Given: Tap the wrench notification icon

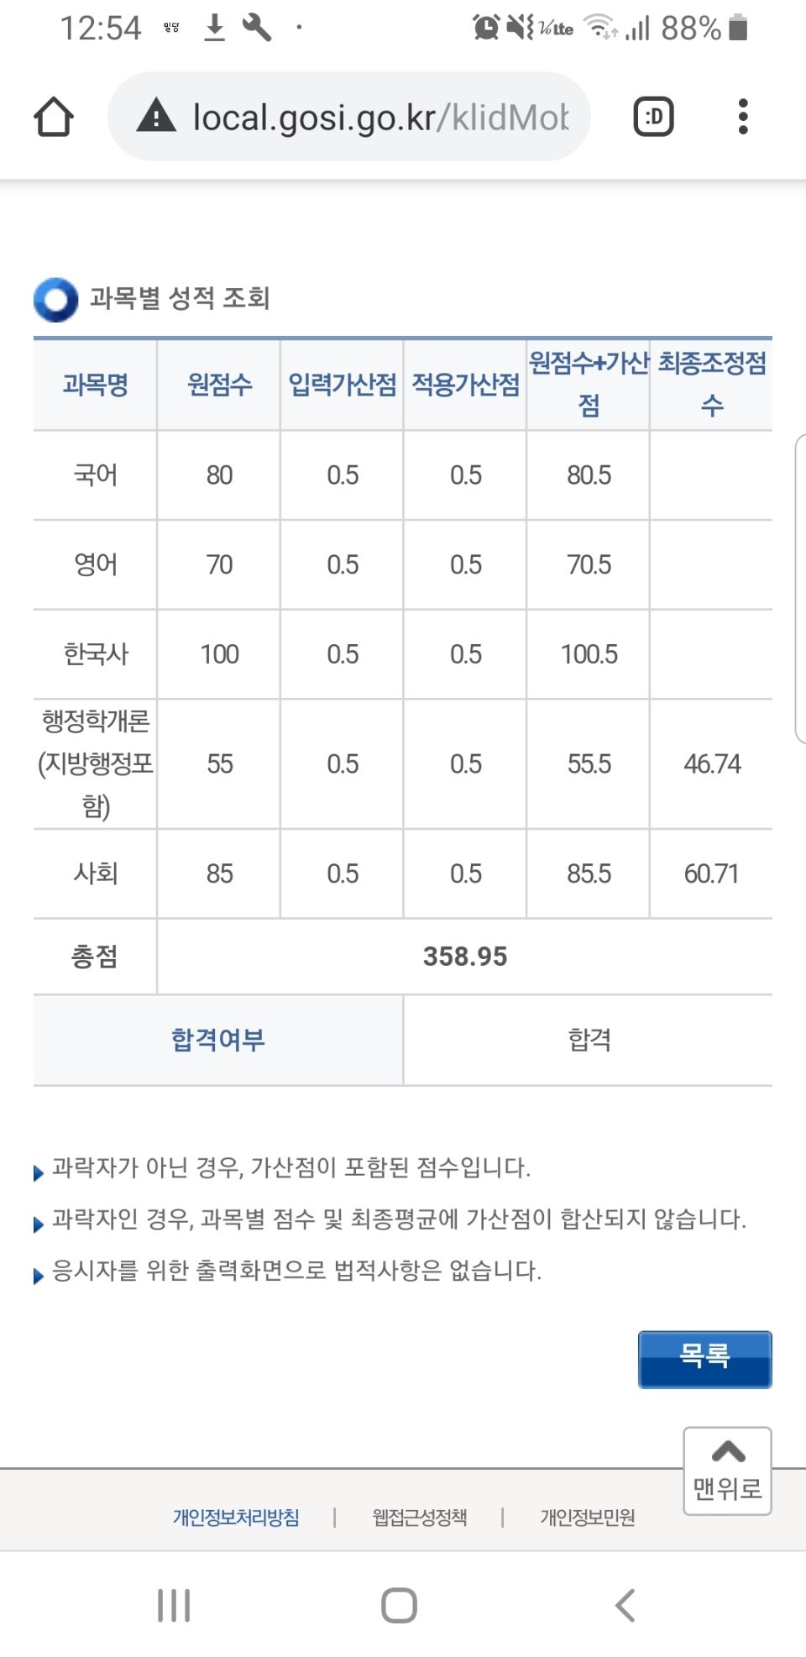Looking at the screenshot, I should click(257, 28).
